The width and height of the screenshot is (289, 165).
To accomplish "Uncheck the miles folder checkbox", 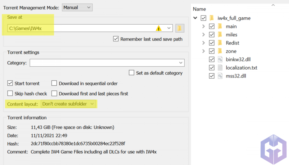I will click(212, 35).
